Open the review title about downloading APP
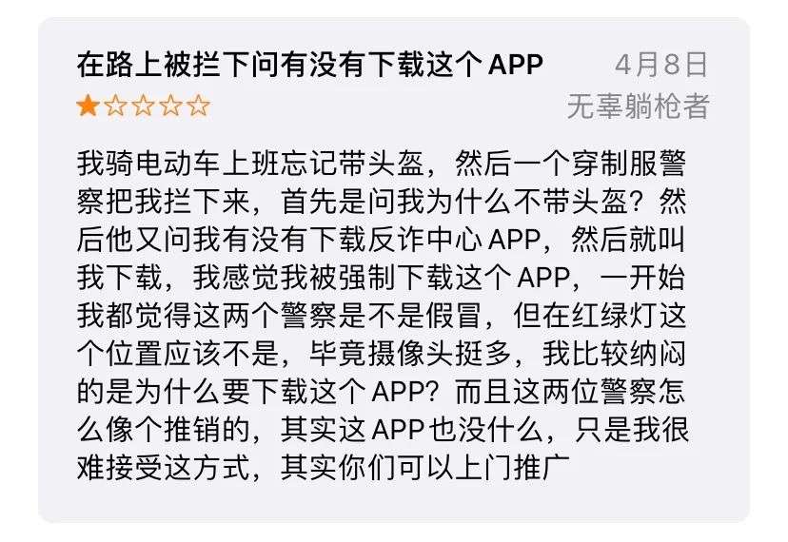788x542 pixels. [x=310, y=65]
